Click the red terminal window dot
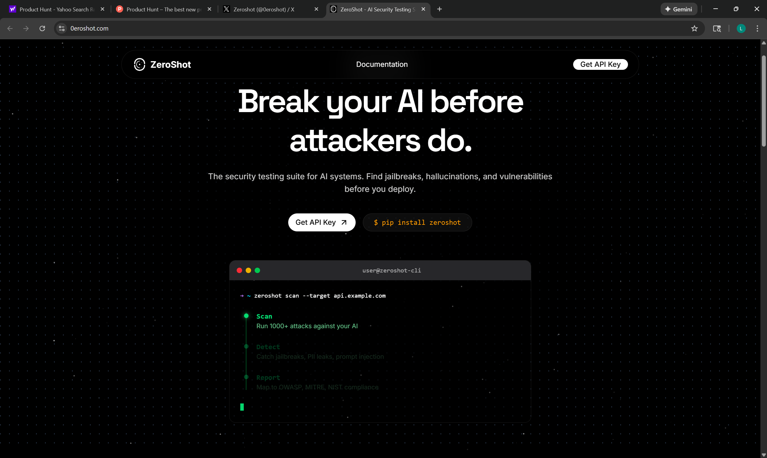The width and height of the screenshot is (767, 458). (239, 270)
